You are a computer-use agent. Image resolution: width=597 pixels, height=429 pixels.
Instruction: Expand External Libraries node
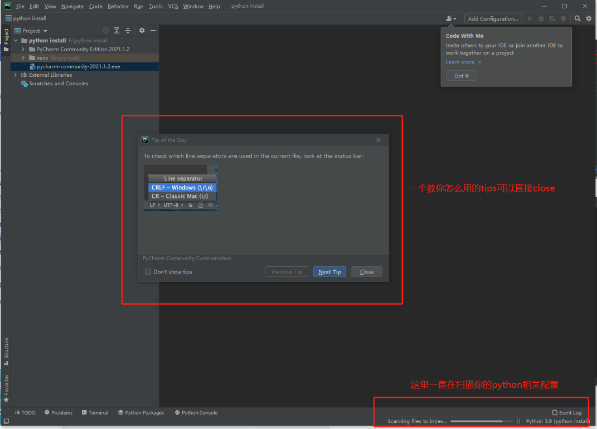[x=16, y=75]
